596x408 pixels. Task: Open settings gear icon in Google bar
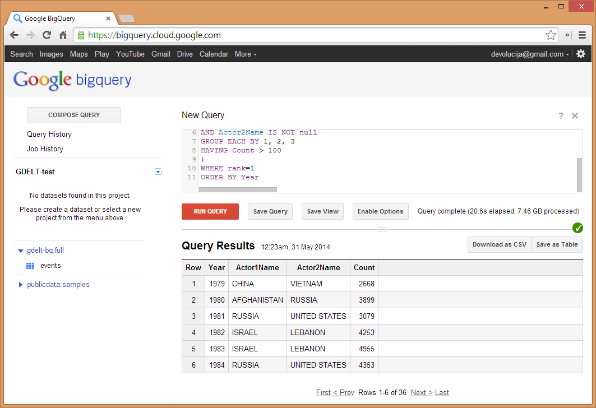click(581, 54)
